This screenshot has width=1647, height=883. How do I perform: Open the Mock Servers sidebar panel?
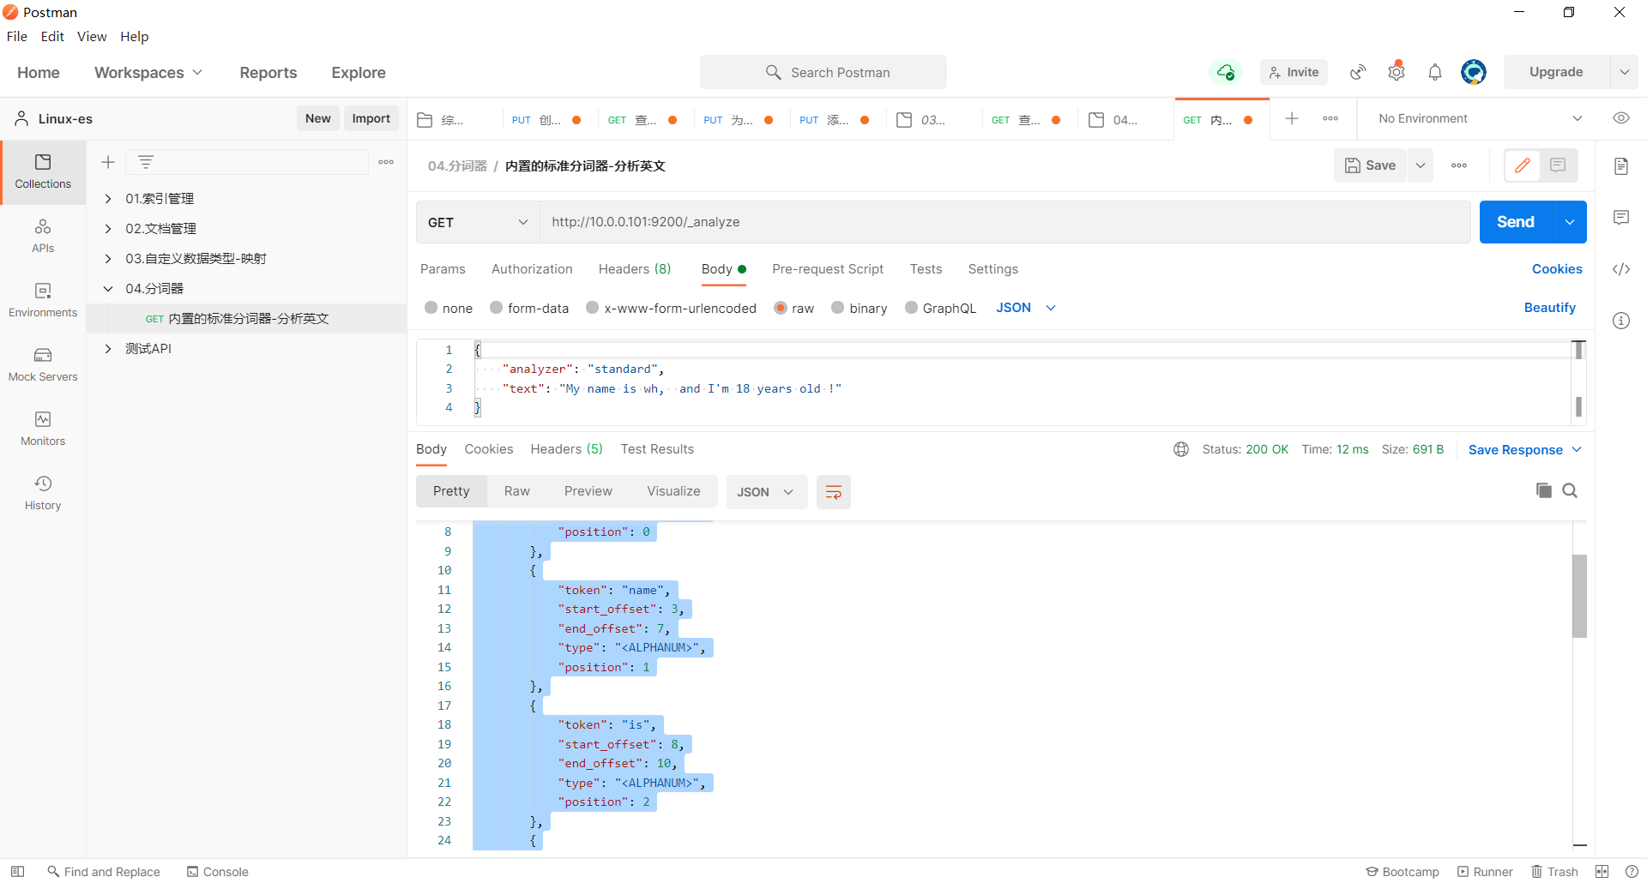(x=43, y=365)
